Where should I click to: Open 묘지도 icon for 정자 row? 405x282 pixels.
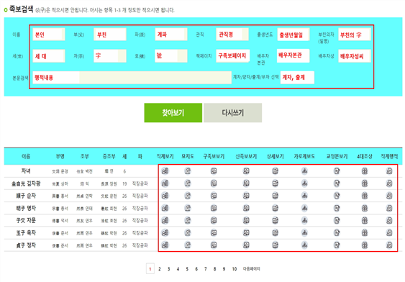point(188,245)
